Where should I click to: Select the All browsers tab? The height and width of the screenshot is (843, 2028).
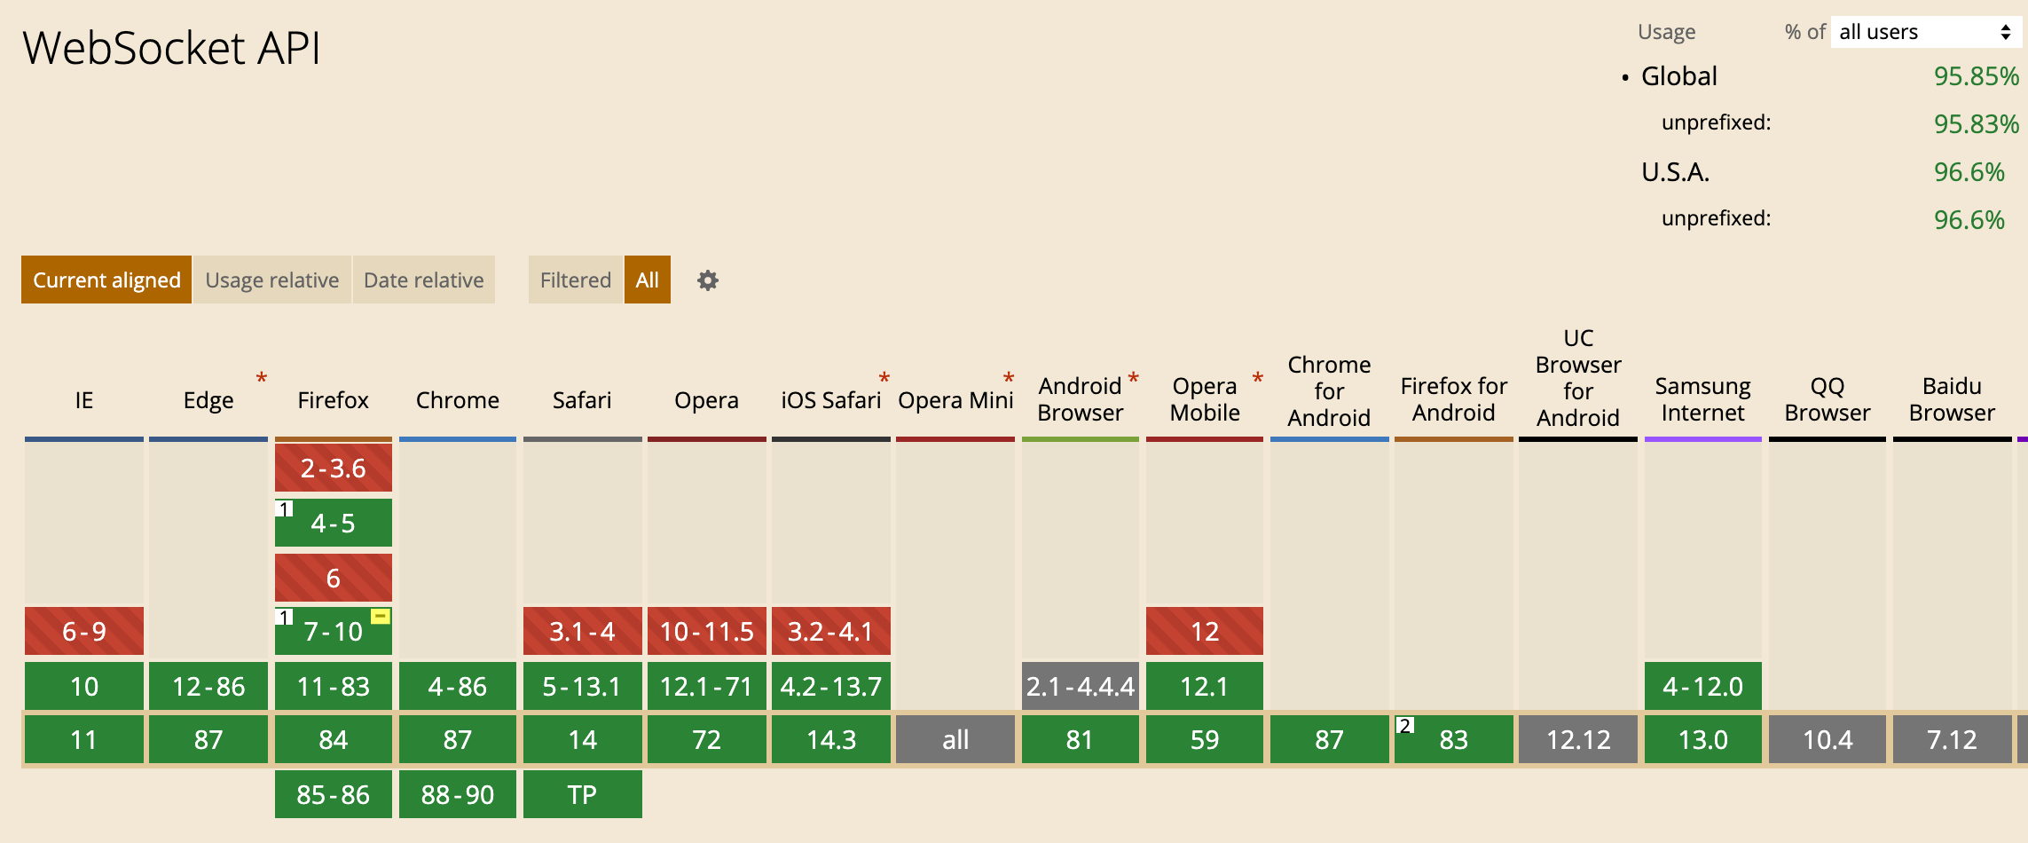click(x=647, y=280)
